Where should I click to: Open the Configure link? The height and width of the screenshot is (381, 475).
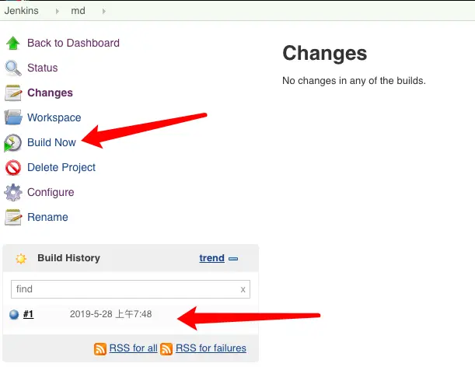tap(51, 192)
